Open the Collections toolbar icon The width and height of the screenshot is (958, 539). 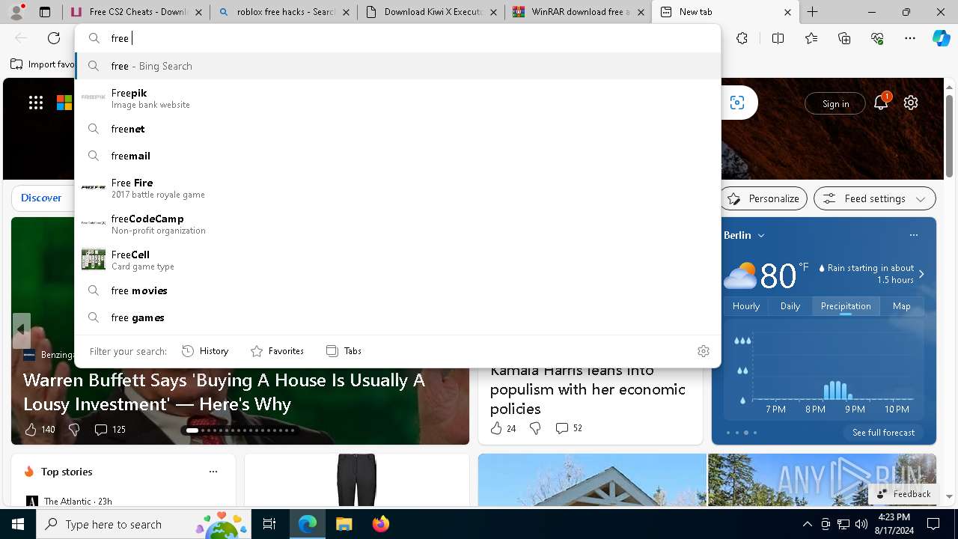point(844,38)
